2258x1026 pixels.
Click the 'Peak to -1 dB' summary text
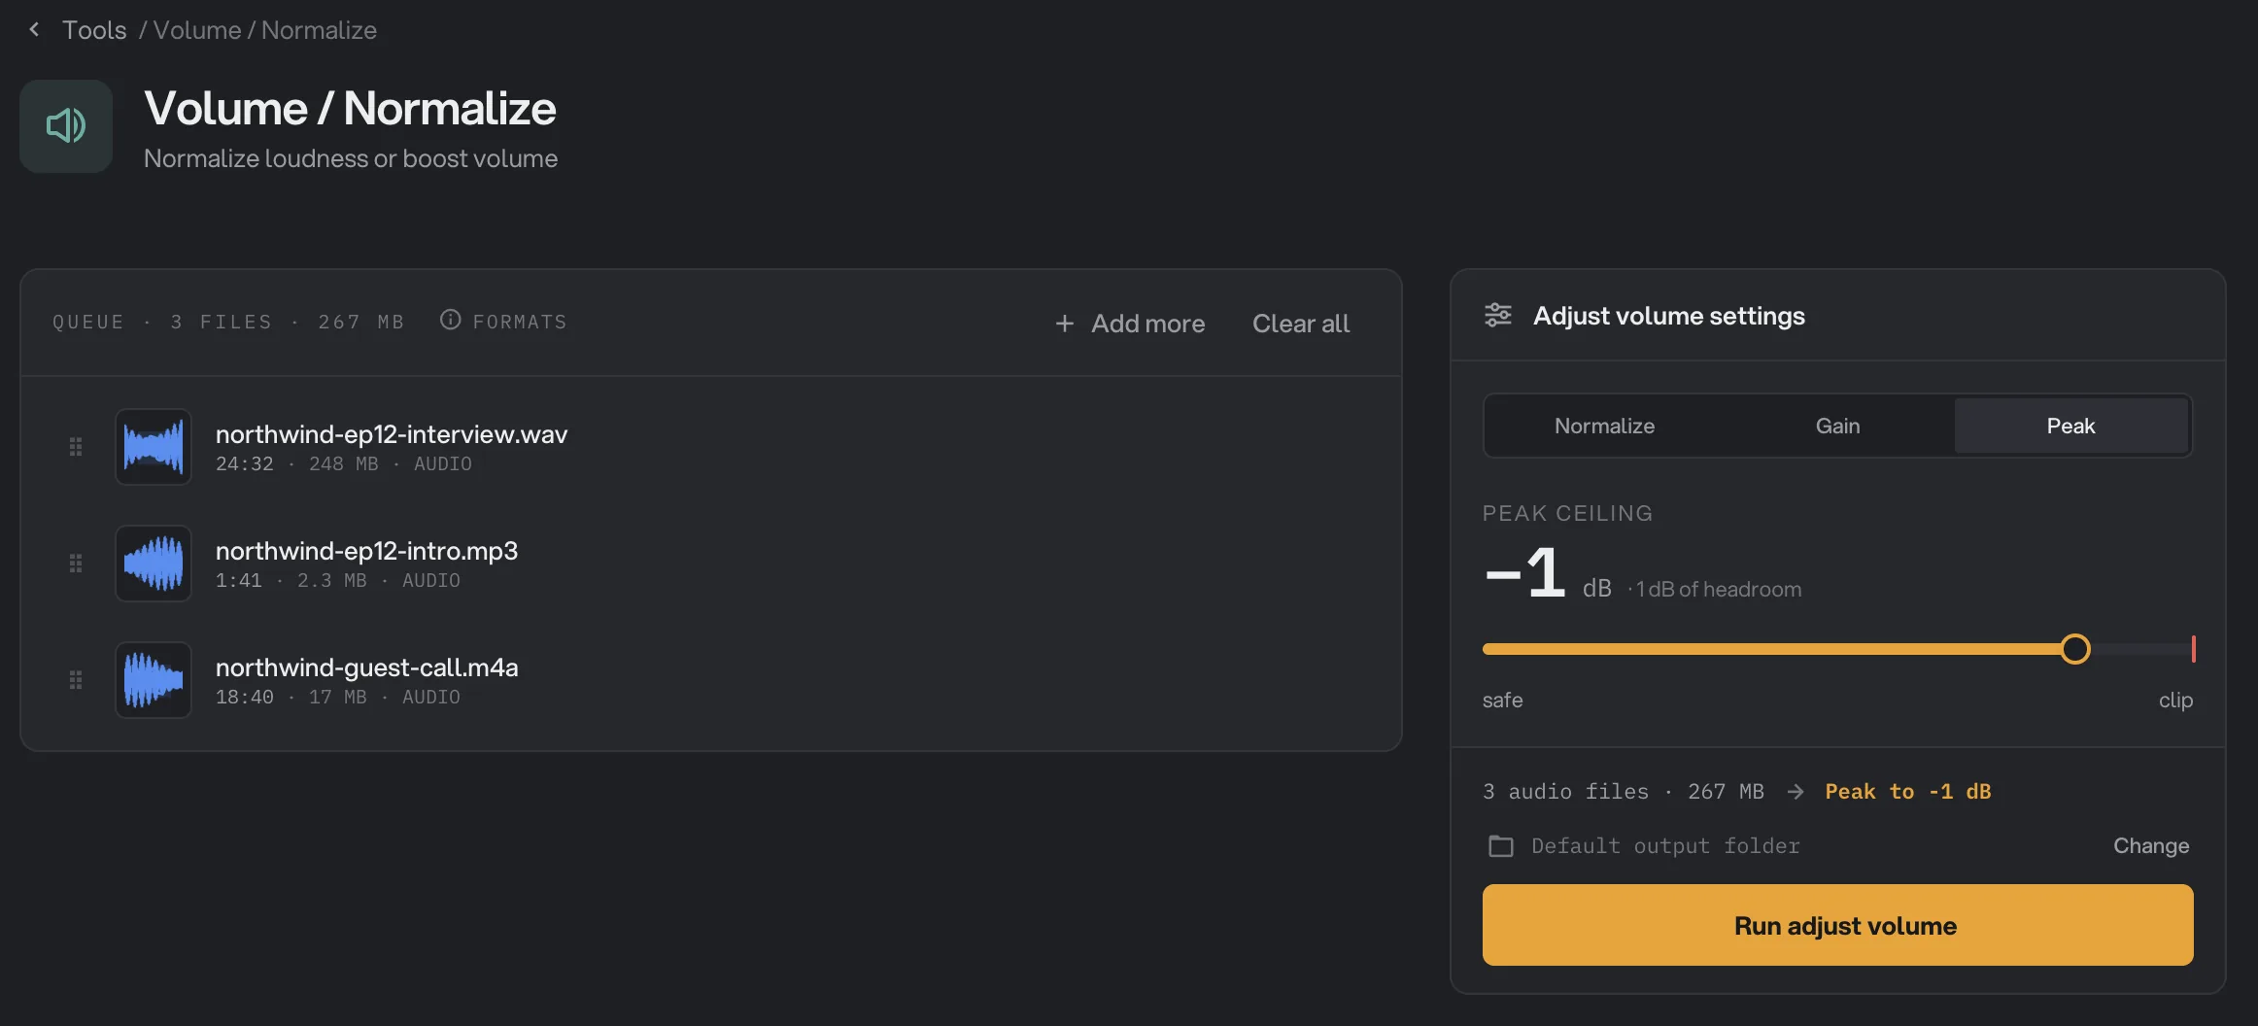(1907, 792)
